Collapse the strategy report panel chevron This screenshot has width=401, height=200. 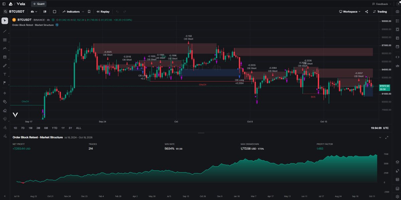point(380,137)
